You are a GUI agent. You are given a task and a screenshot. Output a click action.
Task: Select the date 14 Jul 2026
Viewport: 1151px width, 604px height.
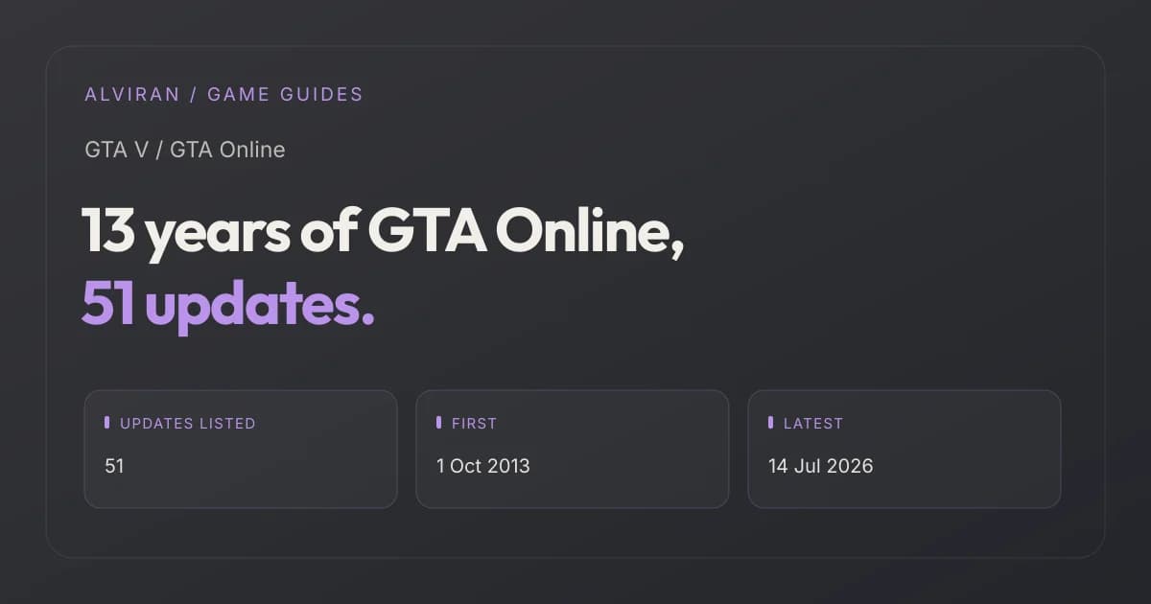[x=821, y=467]
